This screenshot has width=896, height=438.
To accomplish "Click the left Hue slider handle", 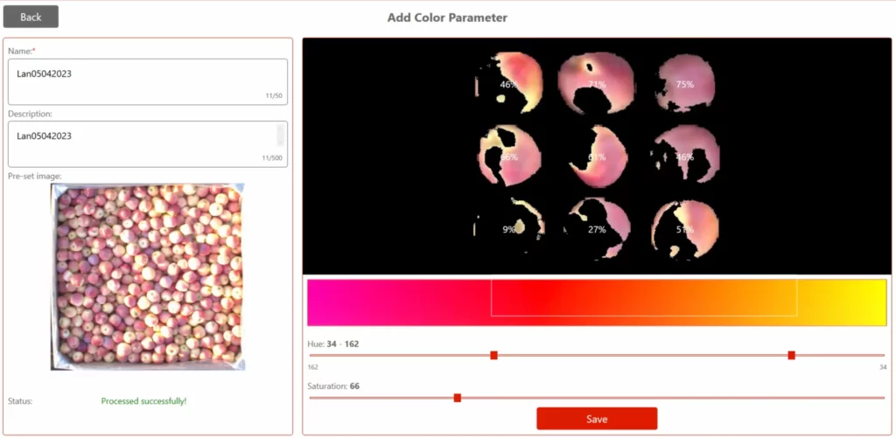I will pyautogui.click(x=493, y=355).
